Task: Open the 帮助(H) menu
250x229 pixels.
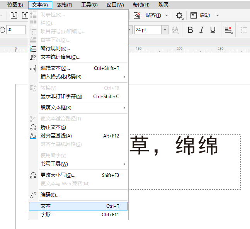Action: click(x=141, y=5)
